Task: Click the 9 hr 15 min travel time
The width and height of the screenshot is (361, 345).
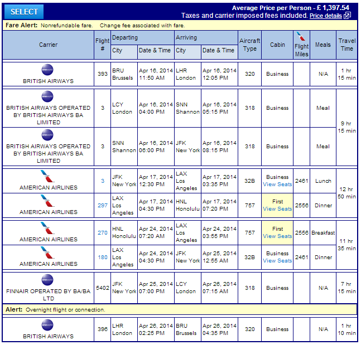Action: coord(346,127)
